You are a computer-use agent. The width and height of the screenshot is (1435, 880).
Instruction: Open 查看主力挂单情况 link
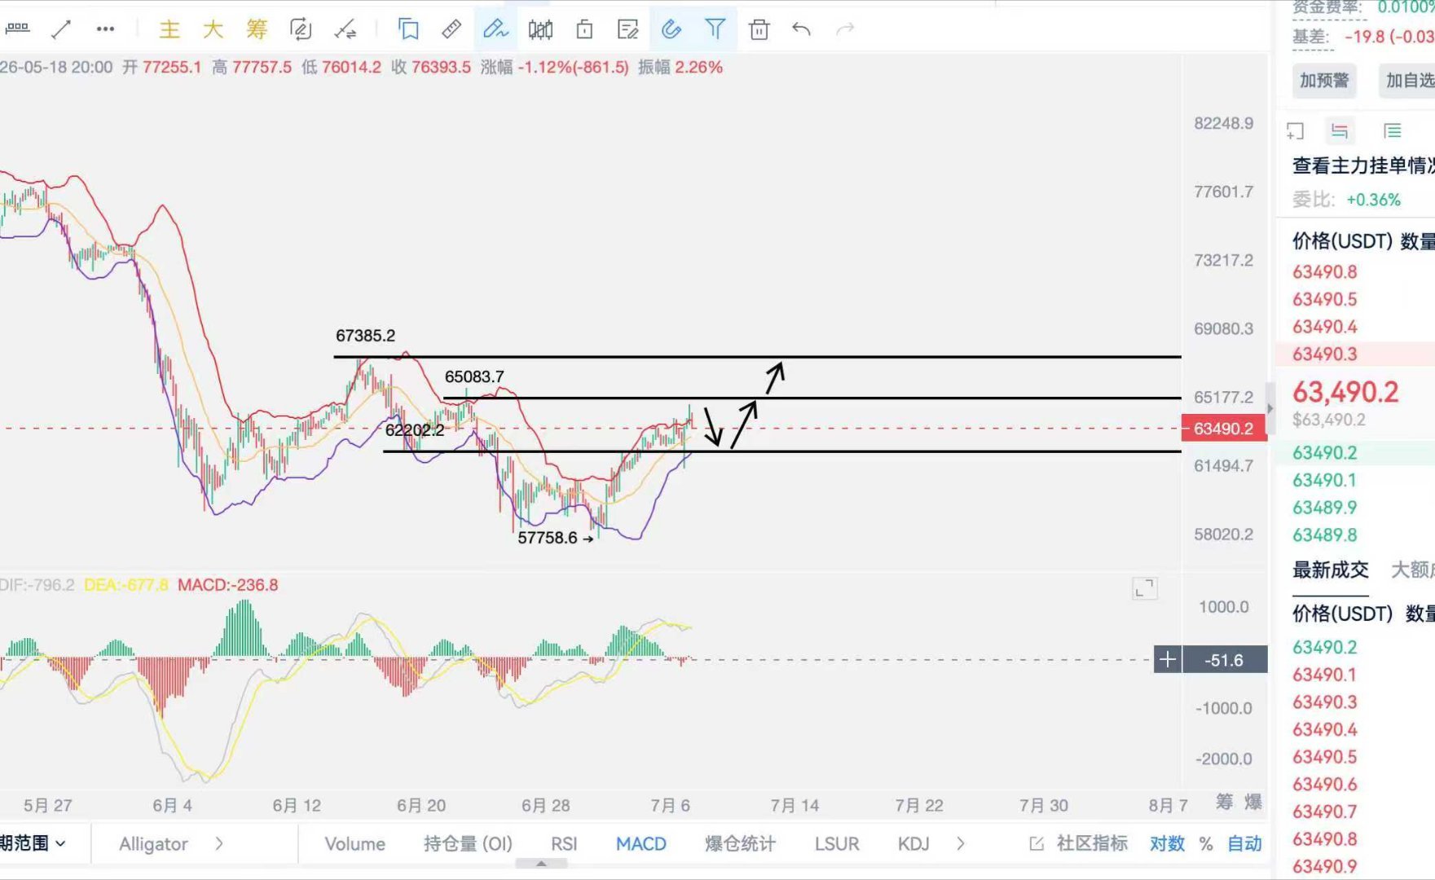click(1363, 166)
